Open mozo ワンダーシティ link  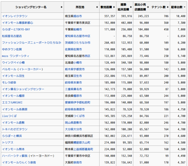point(15,56)
